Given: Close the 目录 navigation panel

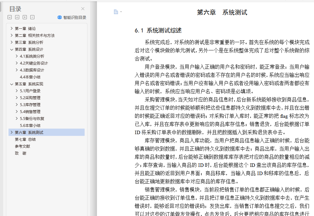Looking at the screenshot, I should pos(83,9).
